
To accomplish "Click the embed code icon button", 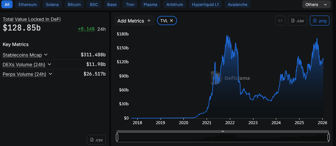I will pyautogui.click(x=280, y=21).
